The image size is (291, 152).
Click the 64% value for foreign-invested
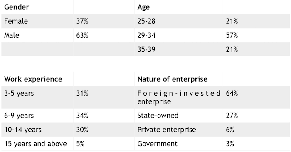click(232, 93)
